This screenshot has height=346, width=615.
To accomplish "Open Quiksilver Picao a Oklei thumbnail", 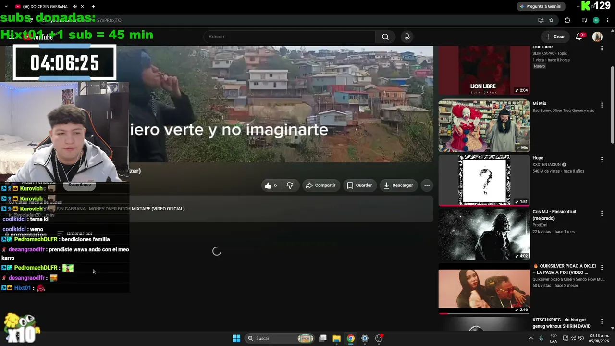I will (x=484, y=288).
